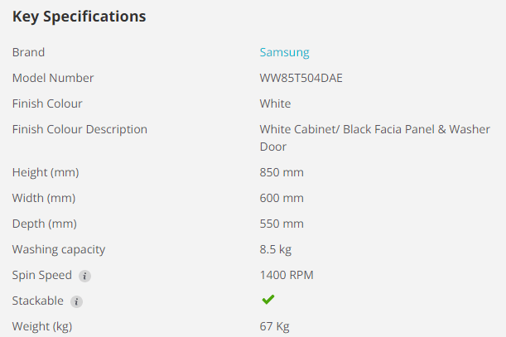This screenshot has width=506, height=337.
Task: Click the 550 mm depth value
Action: [282, 224]
